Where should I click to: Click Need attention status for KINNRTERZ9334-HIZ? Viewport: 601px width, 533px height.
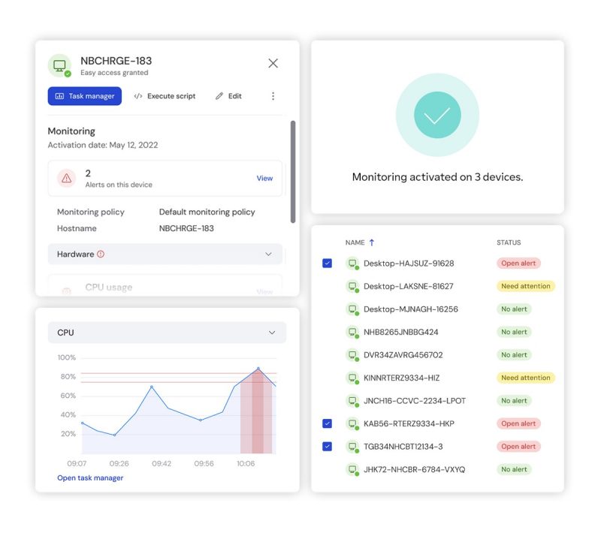click(x=525, y=378)
